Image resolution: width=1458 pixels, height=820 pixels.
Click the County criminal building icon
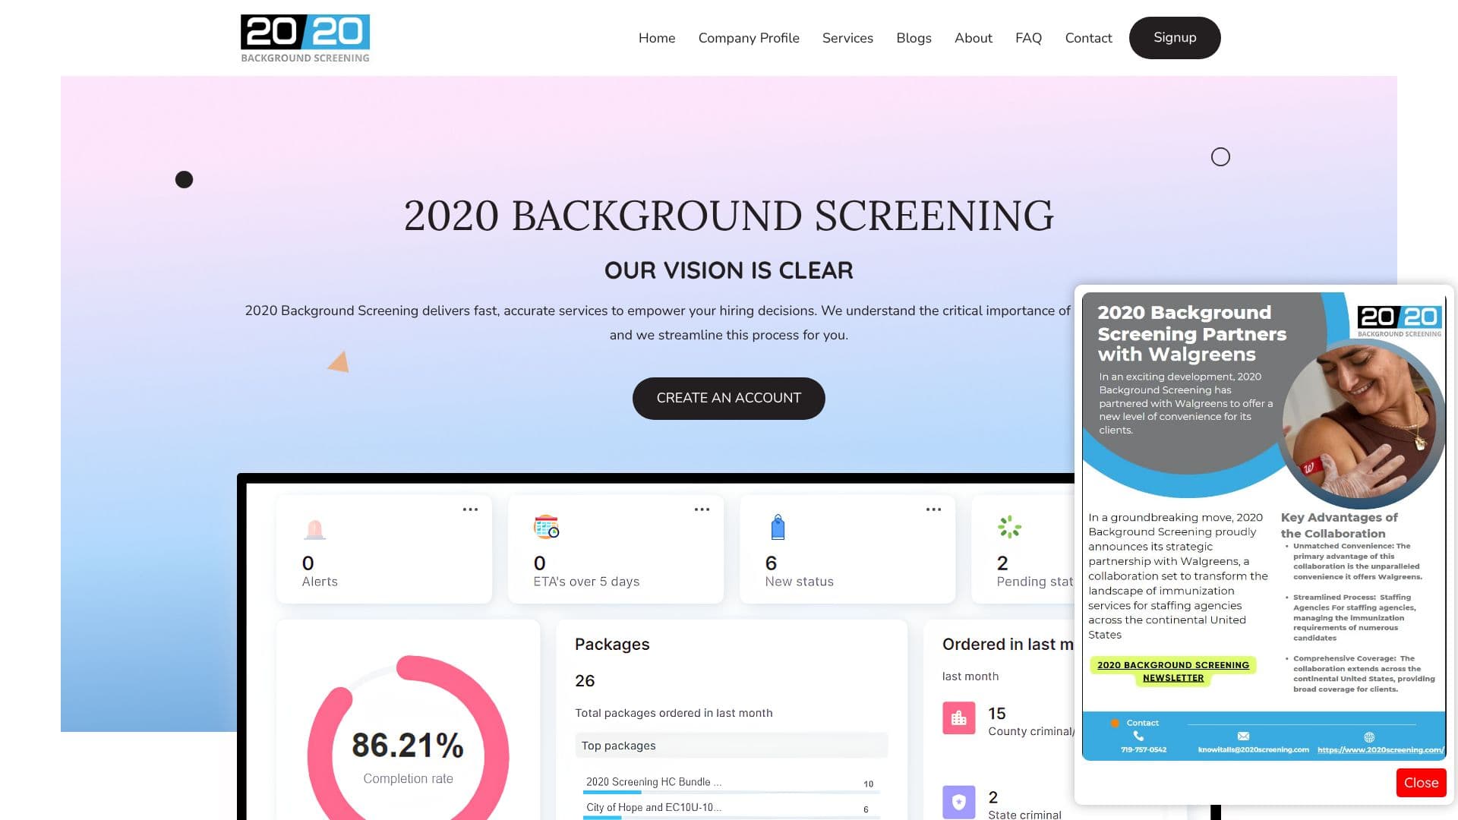(x=958, y=717)
